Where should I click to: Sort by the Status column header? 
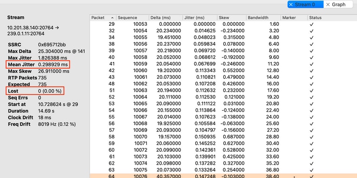click(332, 18)
